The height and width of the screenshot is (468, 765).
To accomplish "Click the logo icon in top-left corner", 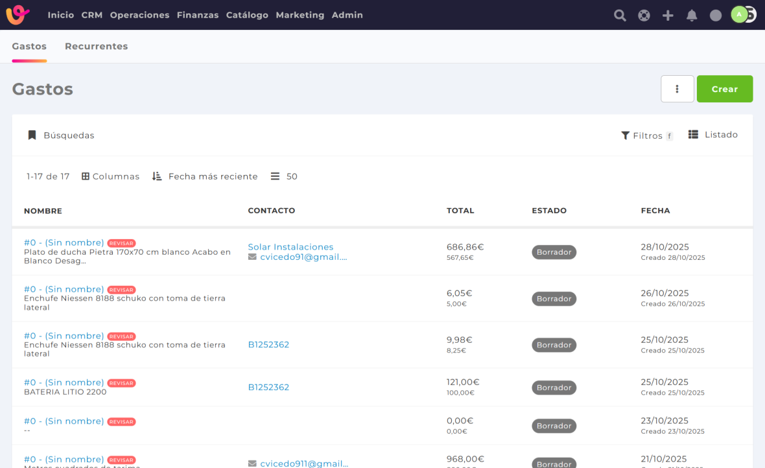I will 18,15.
